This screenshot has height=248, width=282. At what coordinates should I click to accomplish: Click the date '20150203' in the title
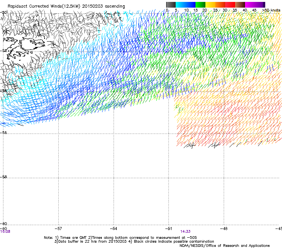click(x=93, y=6)
